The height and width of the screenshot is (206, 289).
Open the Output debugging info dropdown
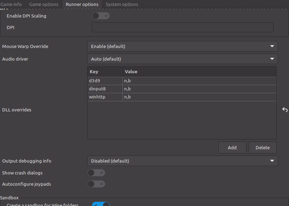(x=182, y=161)
